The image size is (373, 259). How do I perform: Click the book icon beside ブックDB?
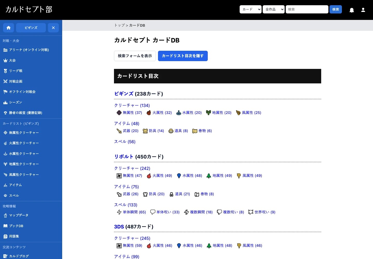pos(5,226)
